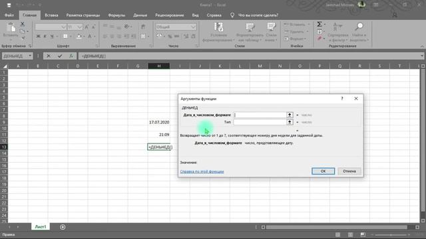
Task: Toggle bold (Ж) formatting
Action: pyautogui.click(x=39, y=36)
